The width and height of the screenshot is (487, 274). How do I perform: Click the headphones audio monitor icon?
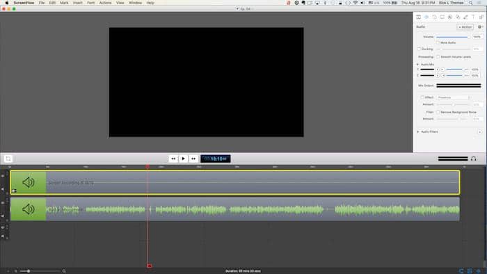point(473,159)
